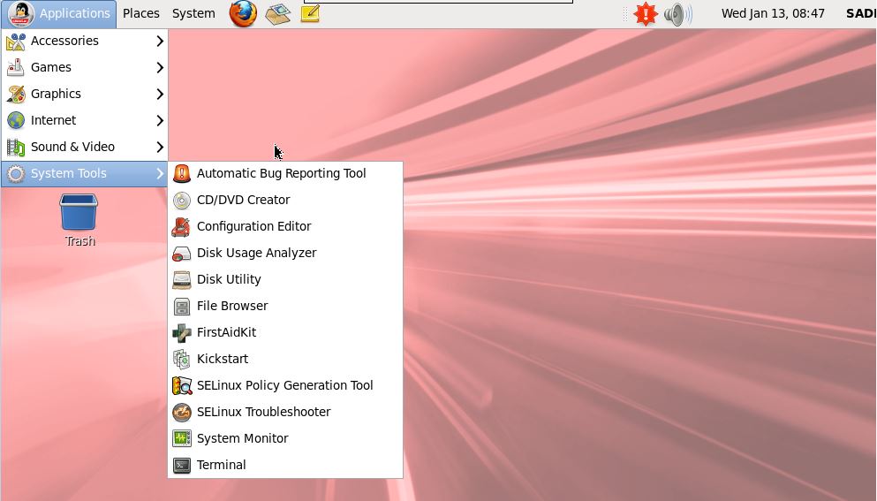Click the Disk Usage Analyzer icon
877x501 pixels.
(x=182, y=253)
